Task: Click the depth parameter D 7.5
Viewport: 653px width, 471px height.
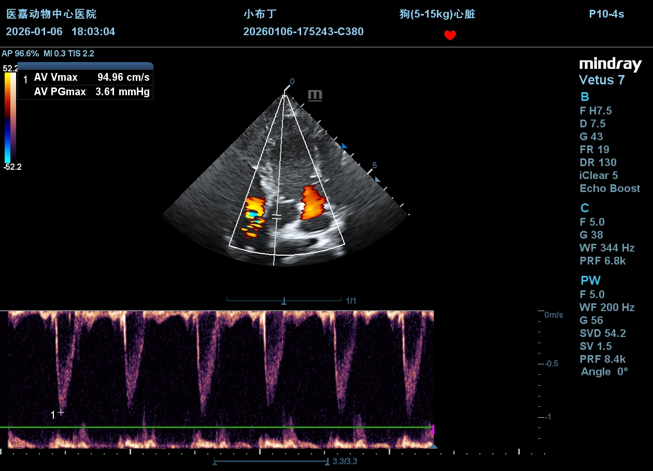Action: point(592,124)
